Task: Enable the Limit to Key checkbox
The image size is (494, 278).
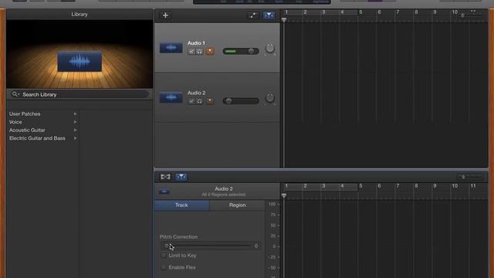Action: click(x=163, y=256)
